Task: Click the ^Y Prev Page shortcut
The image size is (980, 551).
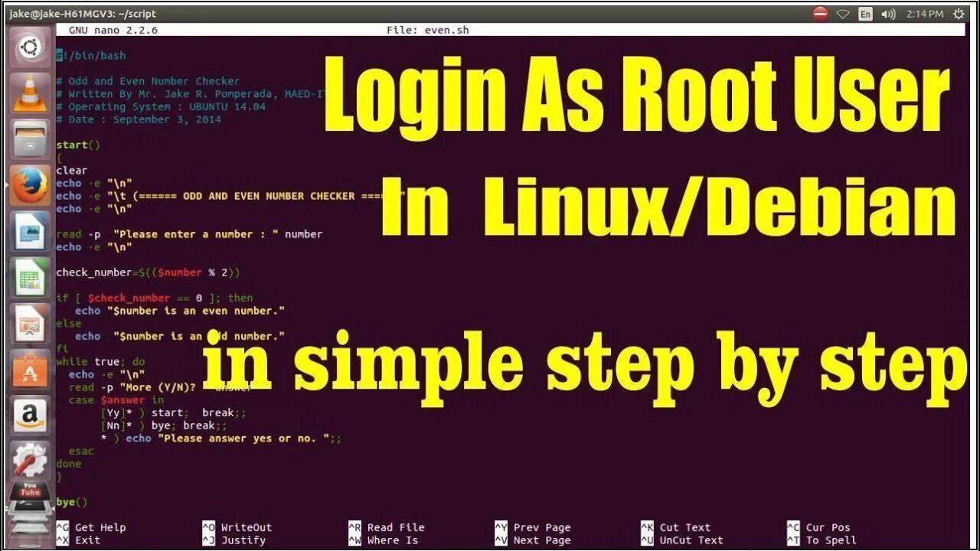Action: 532,527
